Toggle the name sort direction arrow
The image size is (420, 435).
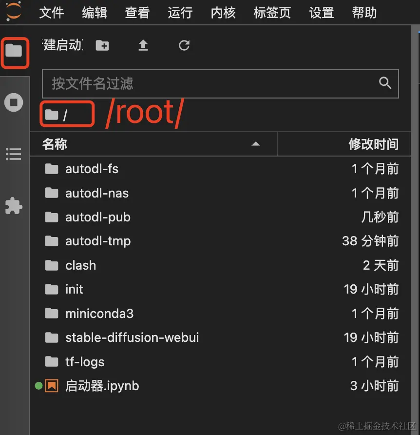[256, 144]
